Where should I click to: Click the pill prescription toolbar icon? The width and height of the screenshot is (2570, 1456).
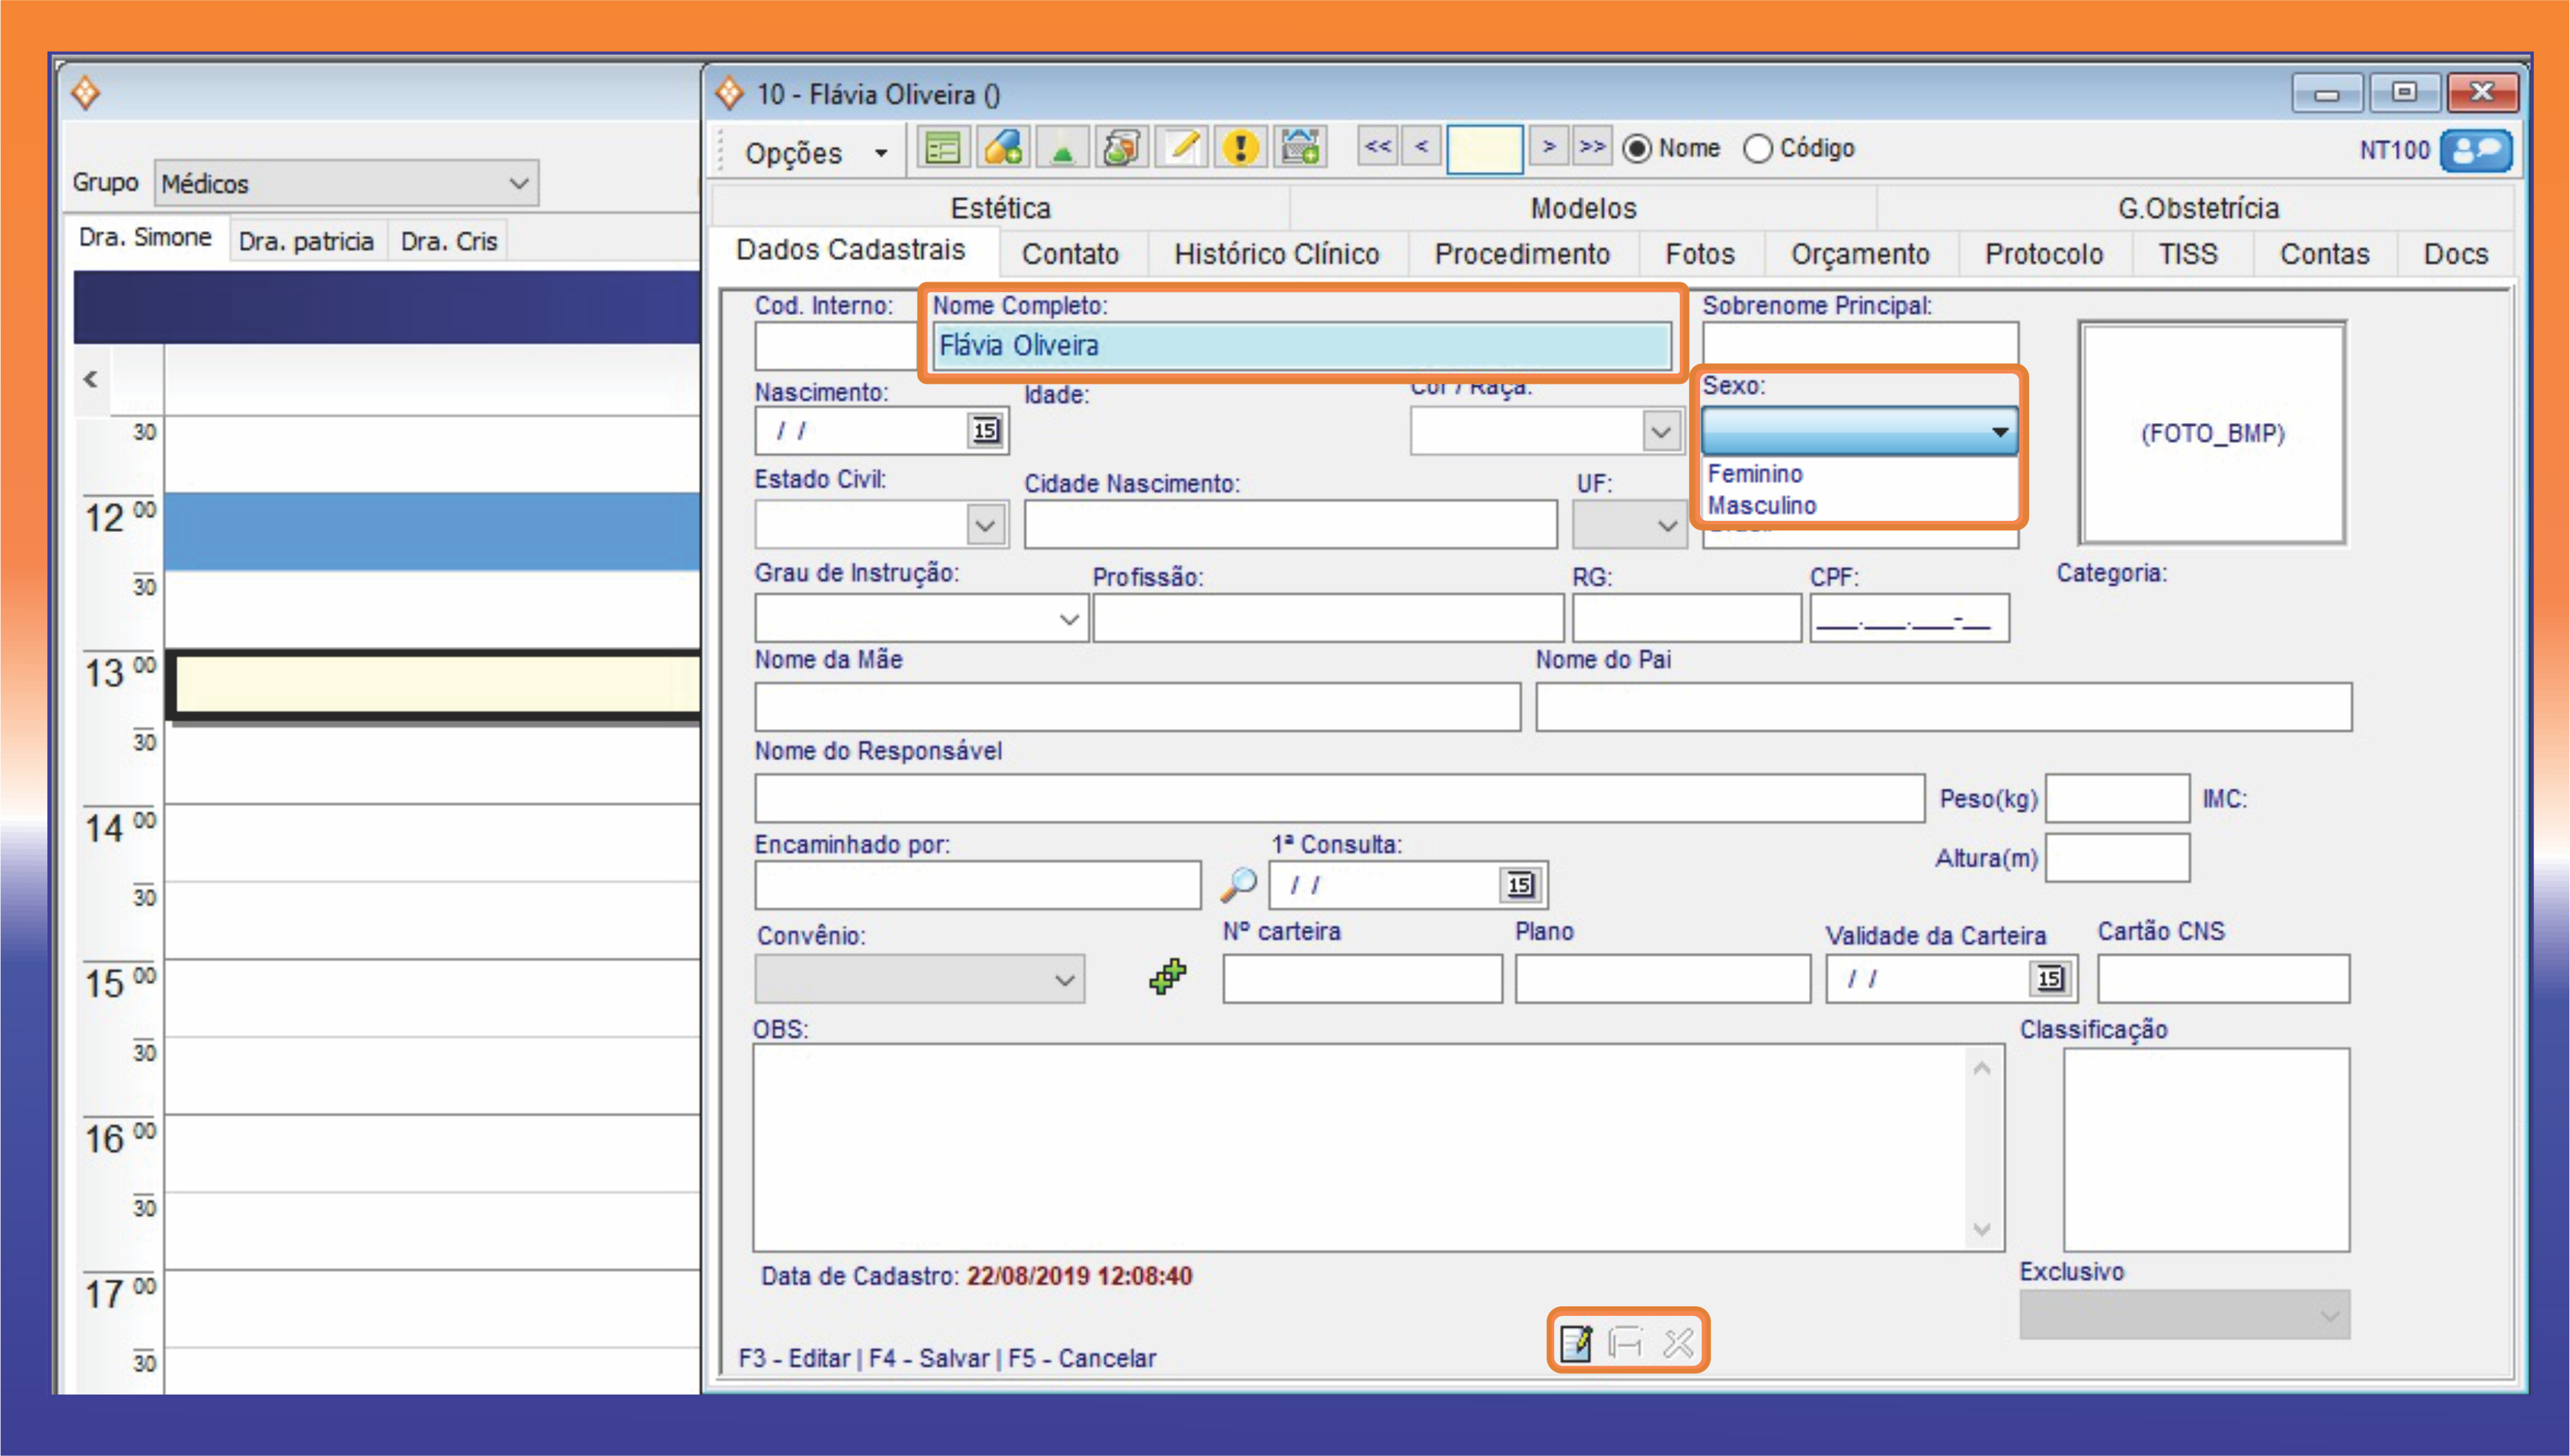tap(1003, 148)
